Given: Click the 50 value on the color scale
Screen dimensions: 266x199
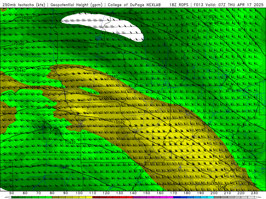Looking at the screenshot, I should pos(12,193).
